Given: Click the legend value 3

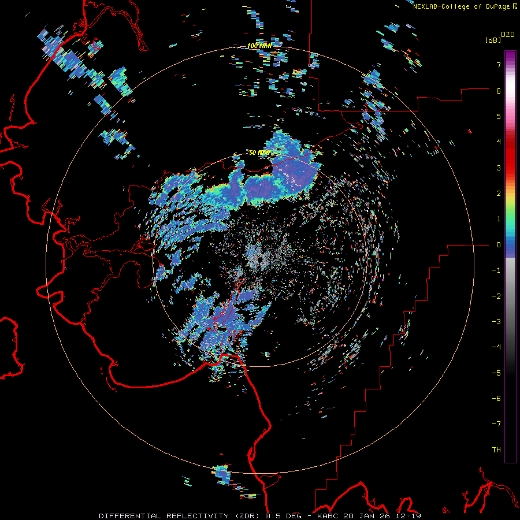Looking at the screenshot, I should pyautogui.click(x=499, y=168).
